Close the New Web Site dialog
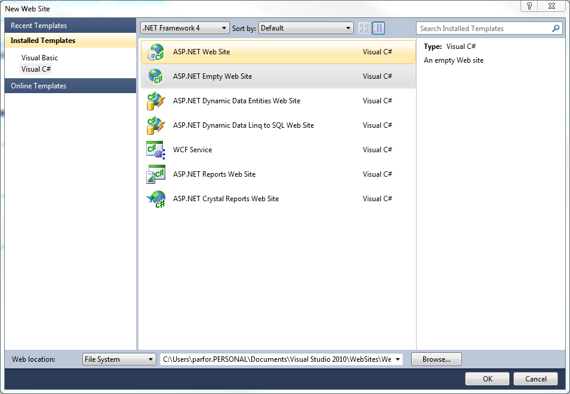Screen dimensions: 570x394 [x=552, y=6]
